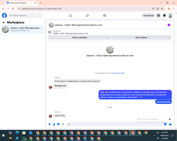Open the Windows Start button
This screenshot has width=177, height=141.
[x=3, y=135]
